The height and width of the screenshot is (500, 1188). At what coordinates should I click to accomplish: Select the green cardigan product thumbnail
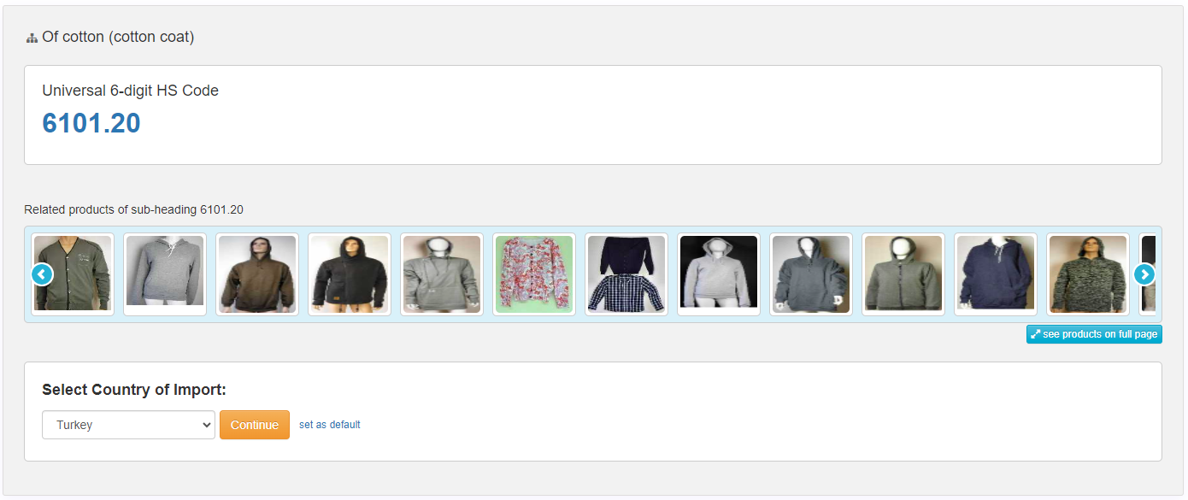coord(73,274)
